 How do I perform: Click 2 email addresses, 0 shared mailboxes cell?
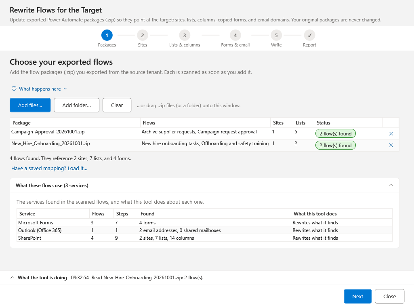point(180,230)
